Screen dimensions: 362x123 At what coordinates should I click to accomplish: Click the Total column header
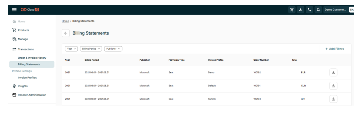pos(295,60)
